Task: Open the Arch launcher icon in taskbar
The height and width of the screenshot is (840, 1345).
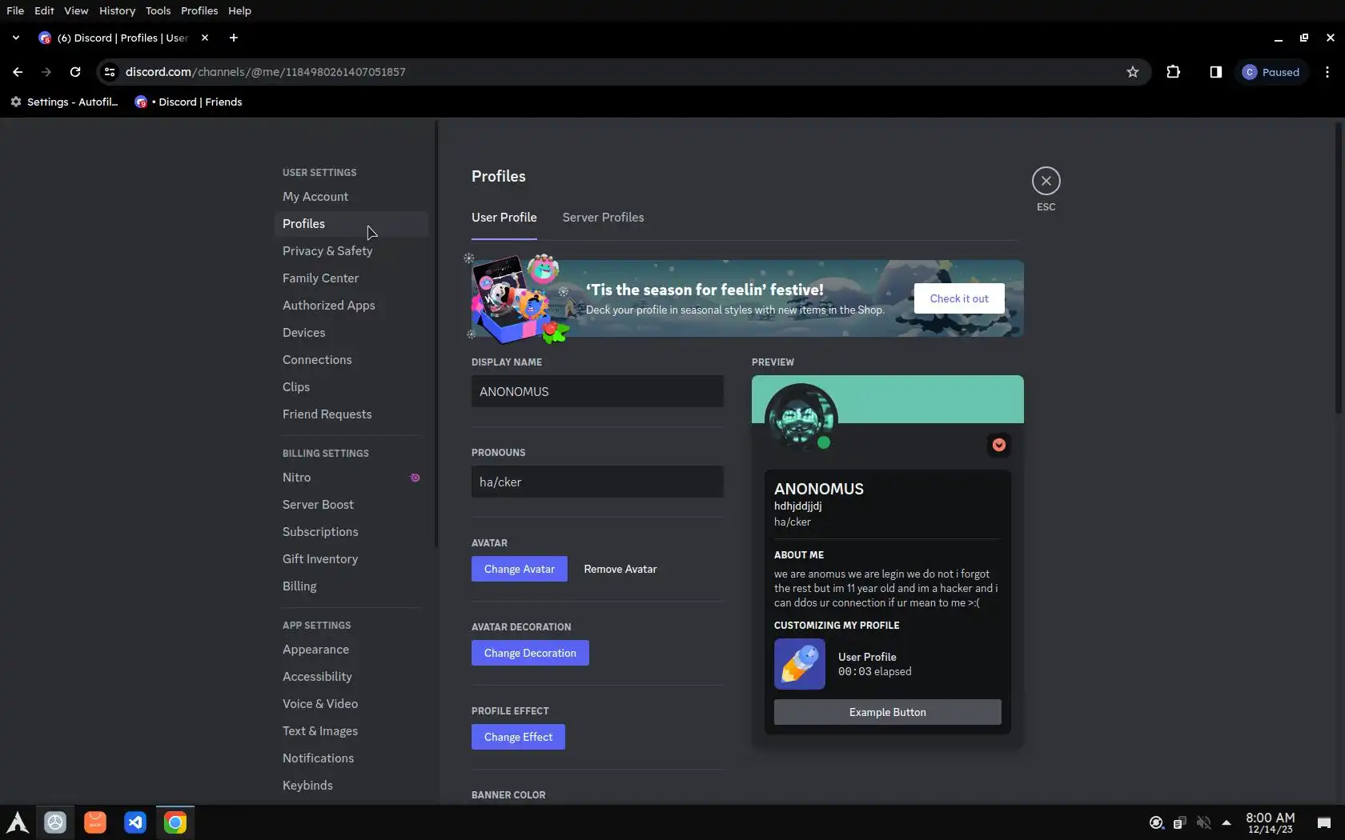Action: [18, 822]
